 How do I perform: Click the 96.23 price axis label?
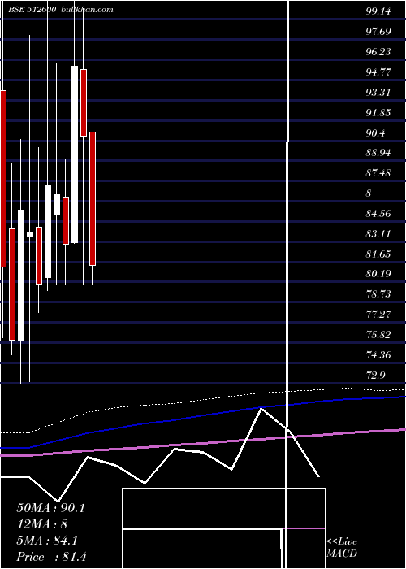pyautogui.click(x=378, y=52)
